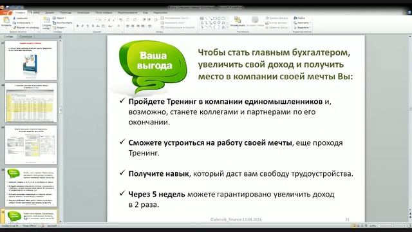The image size is (412, 232).
Task: Toggle text Shadow in the Font group
Action: [x=93, y=26]
